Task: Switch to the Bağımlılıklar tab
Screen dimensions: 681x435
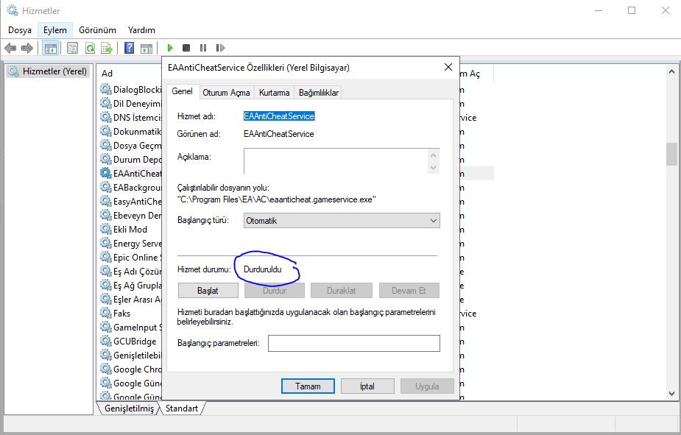Action: (x=318, y=93)
